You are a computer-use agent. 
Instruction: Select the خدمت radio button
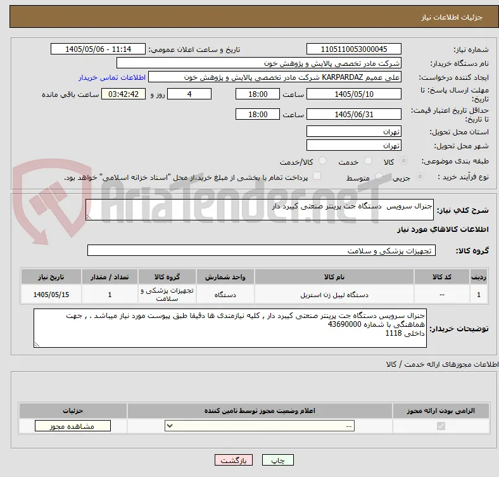tap(368, 161)
